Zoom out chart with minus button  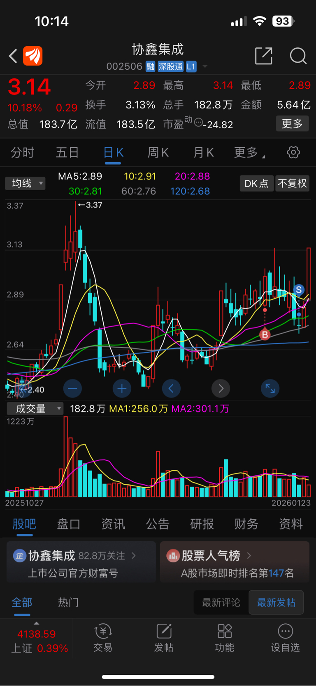tap(72, 388)
